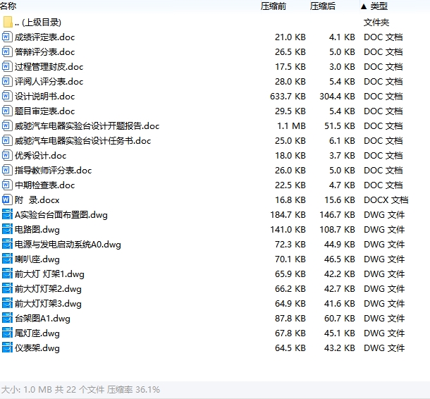430x399 pixels.
Task: Select the file name 中期检查表.doc
Action: (x=44, y=185)
